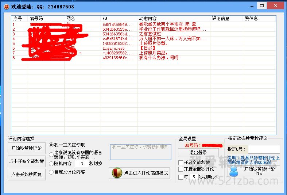Maximize the QQ tool window
The height and width of the screenshot is (195, 287).
tap(262, 6)
